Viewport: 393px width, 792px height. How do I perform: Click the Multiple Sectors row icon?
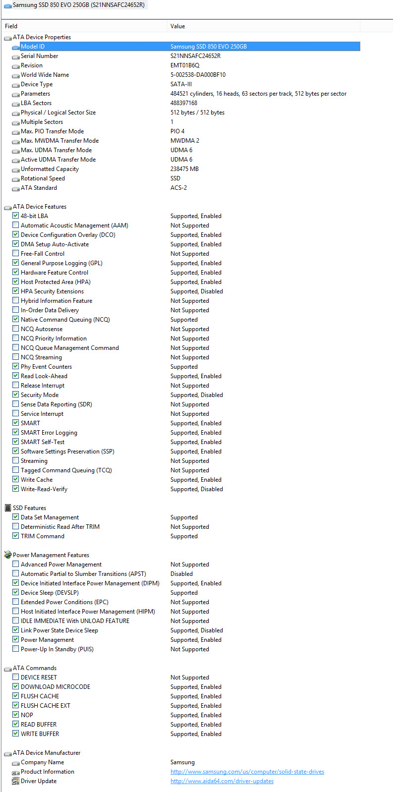coord(16,122)
